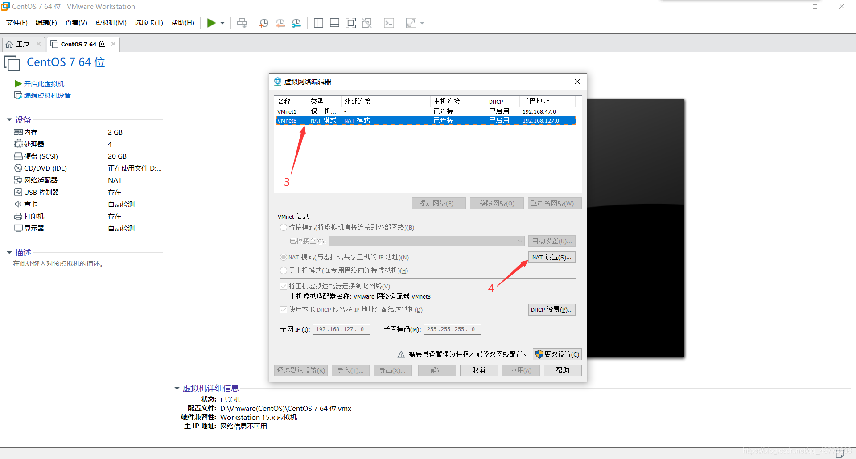Click the 添加网络 button

tap(439, 203)
